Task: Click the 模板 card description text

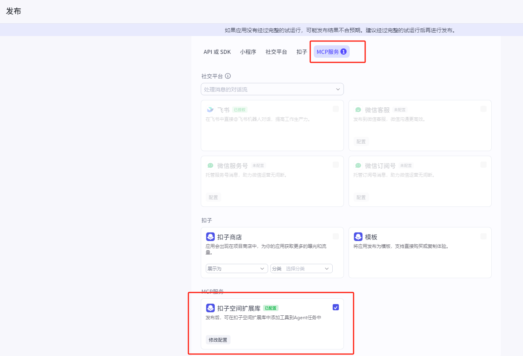Action: 402,246
